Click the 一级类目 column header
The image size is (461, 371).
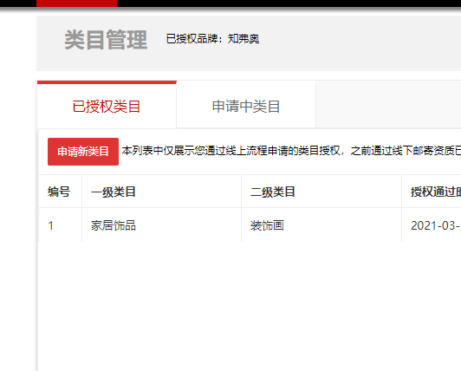point(114,192)
